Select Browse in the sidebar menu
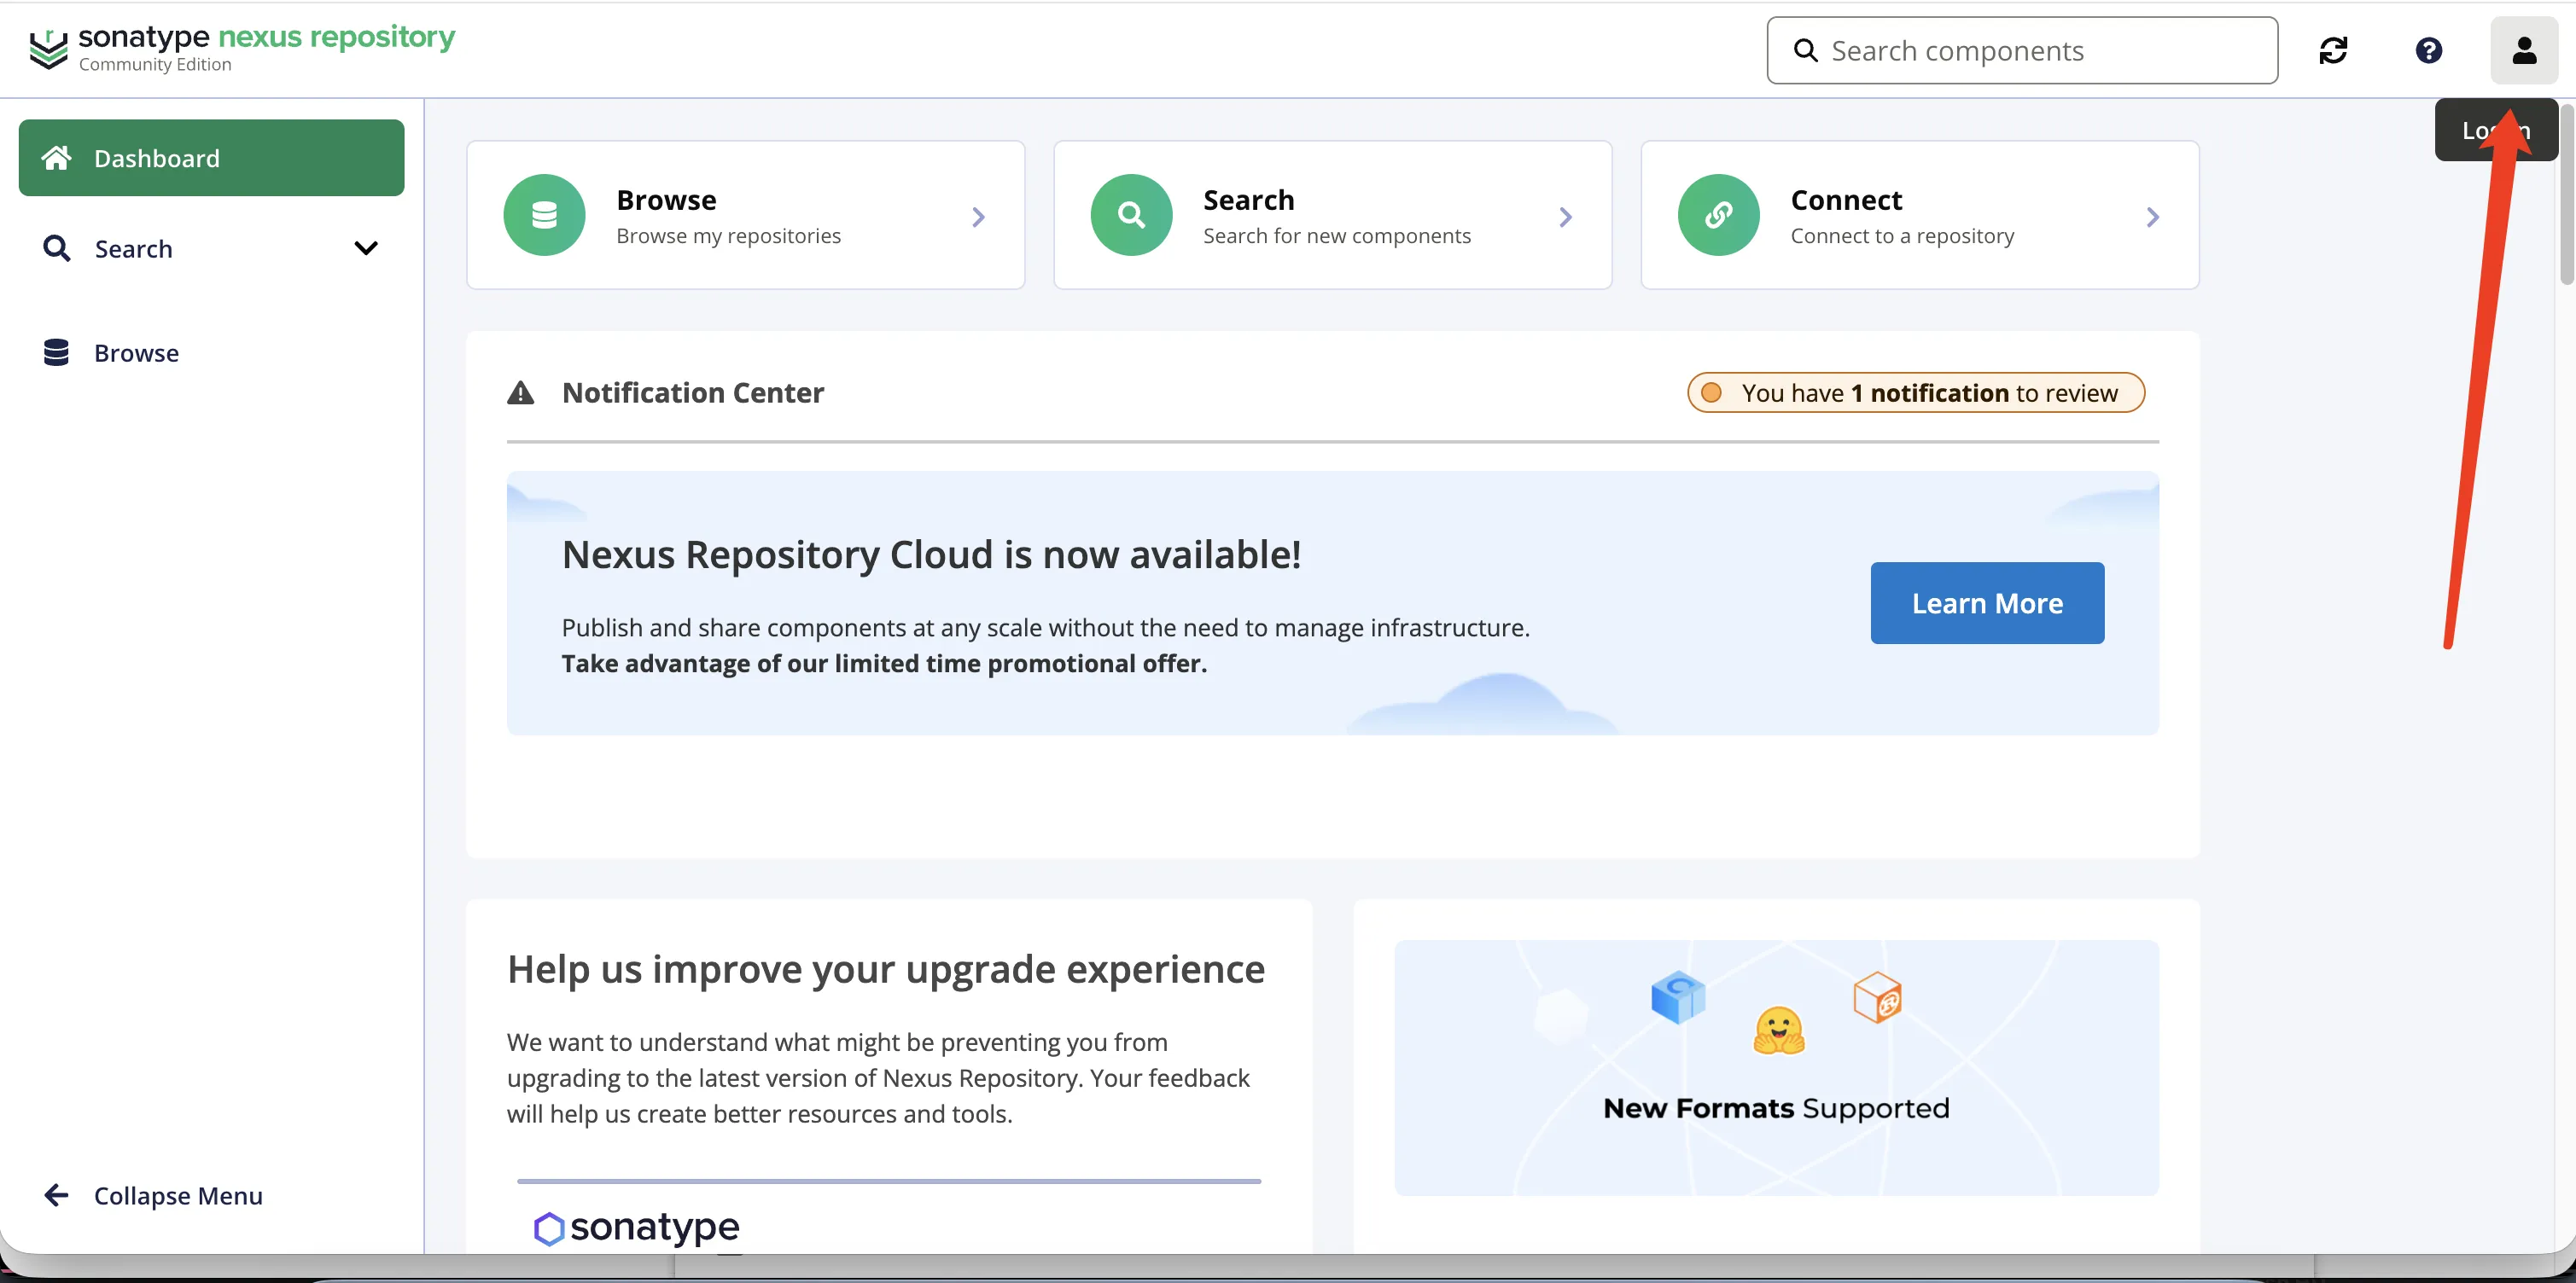 point(136,352)
